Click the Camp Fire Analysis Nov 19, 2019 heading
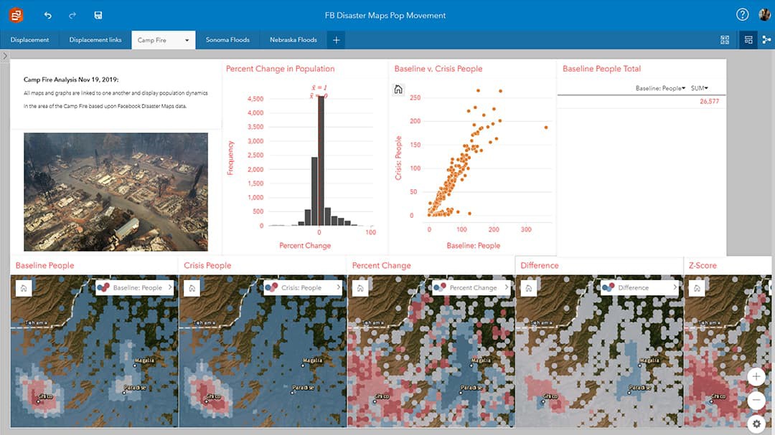The width and height of the screenshot is (775, 435). (71, 80)
